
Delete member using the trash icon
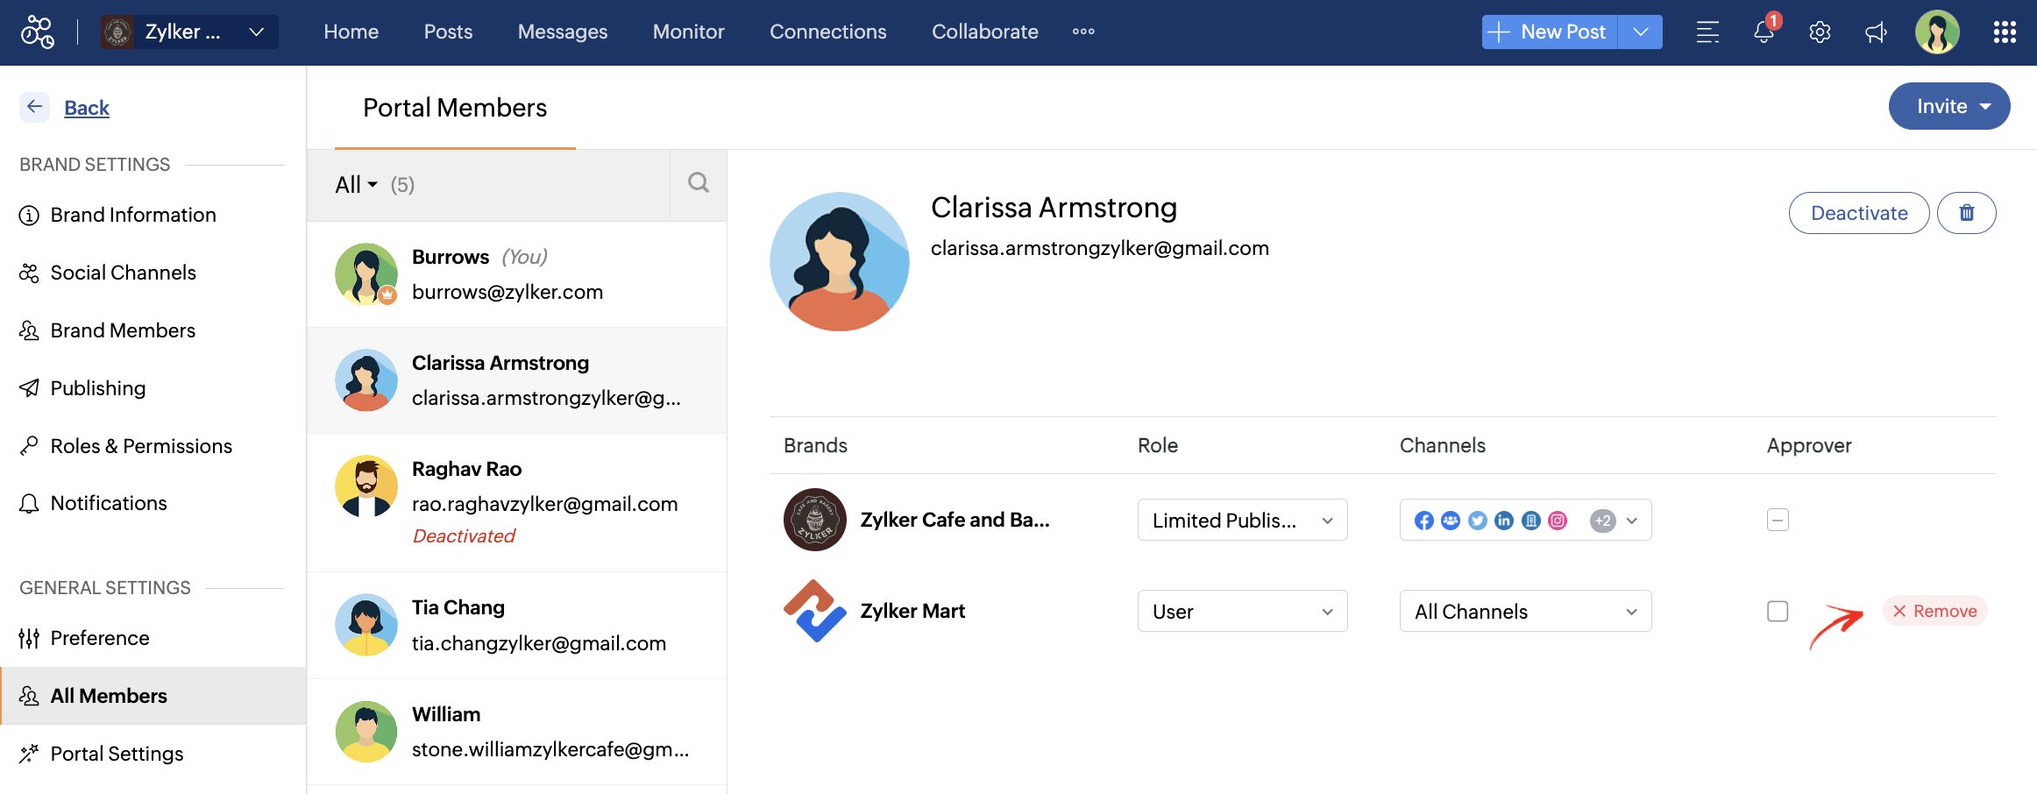click(1967, 213)
